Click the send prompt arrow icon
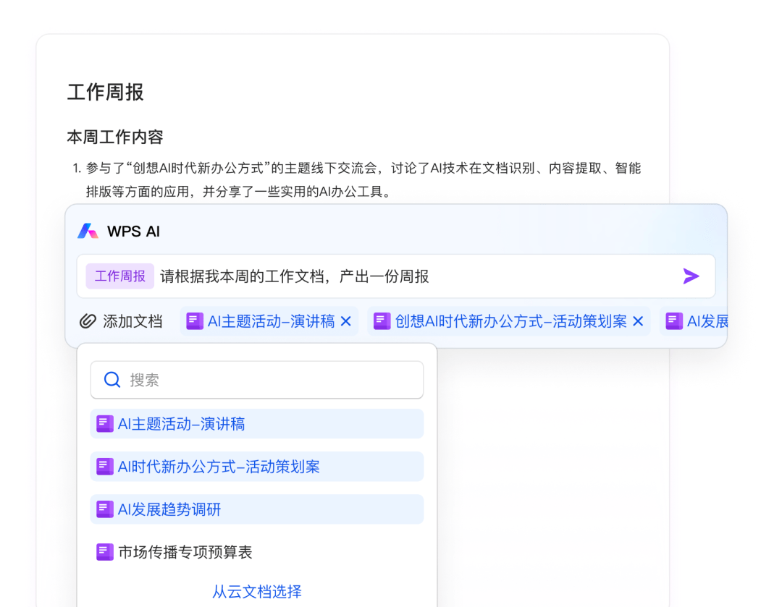Viewport: 782px width, 607px height. coord(691,276)
